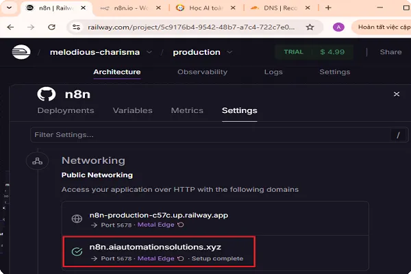The height and width of the screenshot is (274, 411).
Task: Click the TRIAL $4.99 badge
Action: tap(314, 52)
